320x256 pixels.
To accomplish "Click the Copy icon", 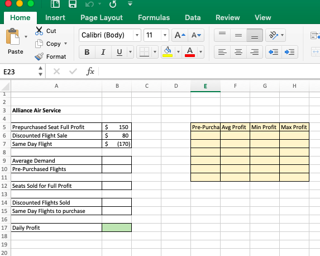I will (x=39, y=44).
